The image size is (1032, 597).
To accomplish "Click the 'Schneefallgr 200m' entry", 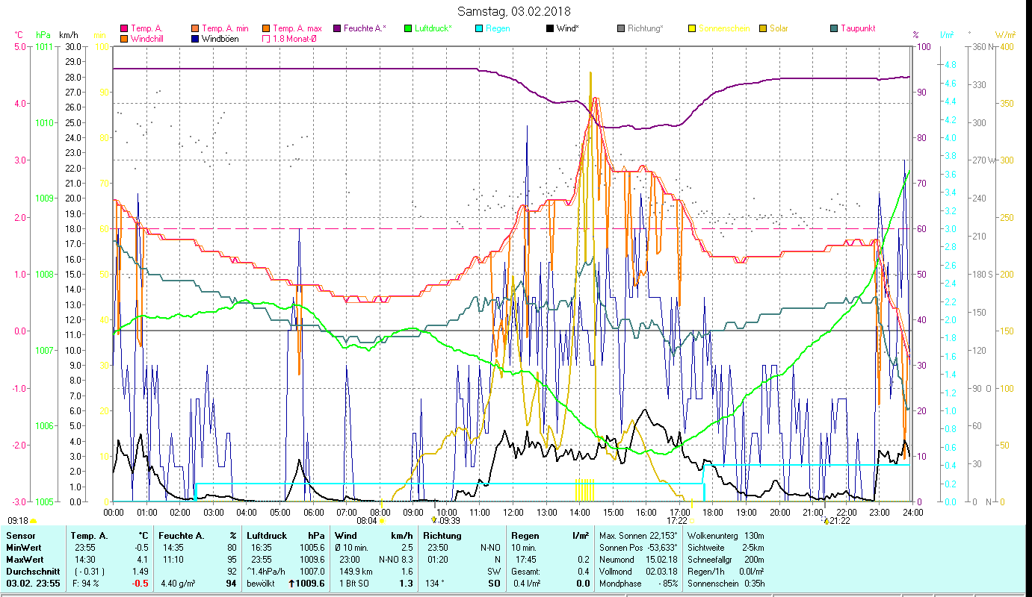I will [726, 560].
